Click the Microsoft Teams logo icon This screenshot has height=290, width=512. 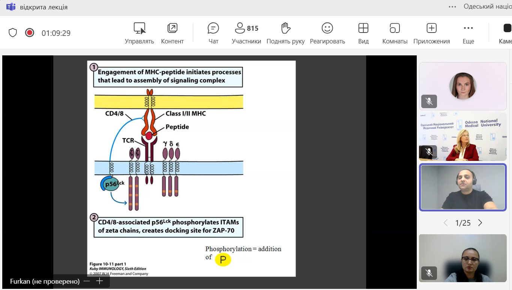(11, 7)
